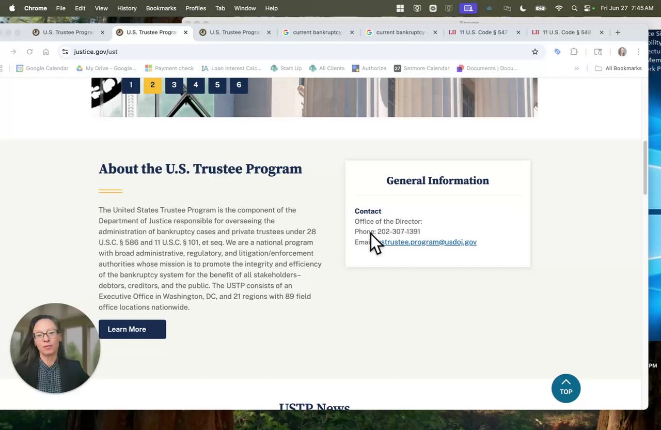Select carousel slide 6
The image size is (661, 430).
[239, 85]
